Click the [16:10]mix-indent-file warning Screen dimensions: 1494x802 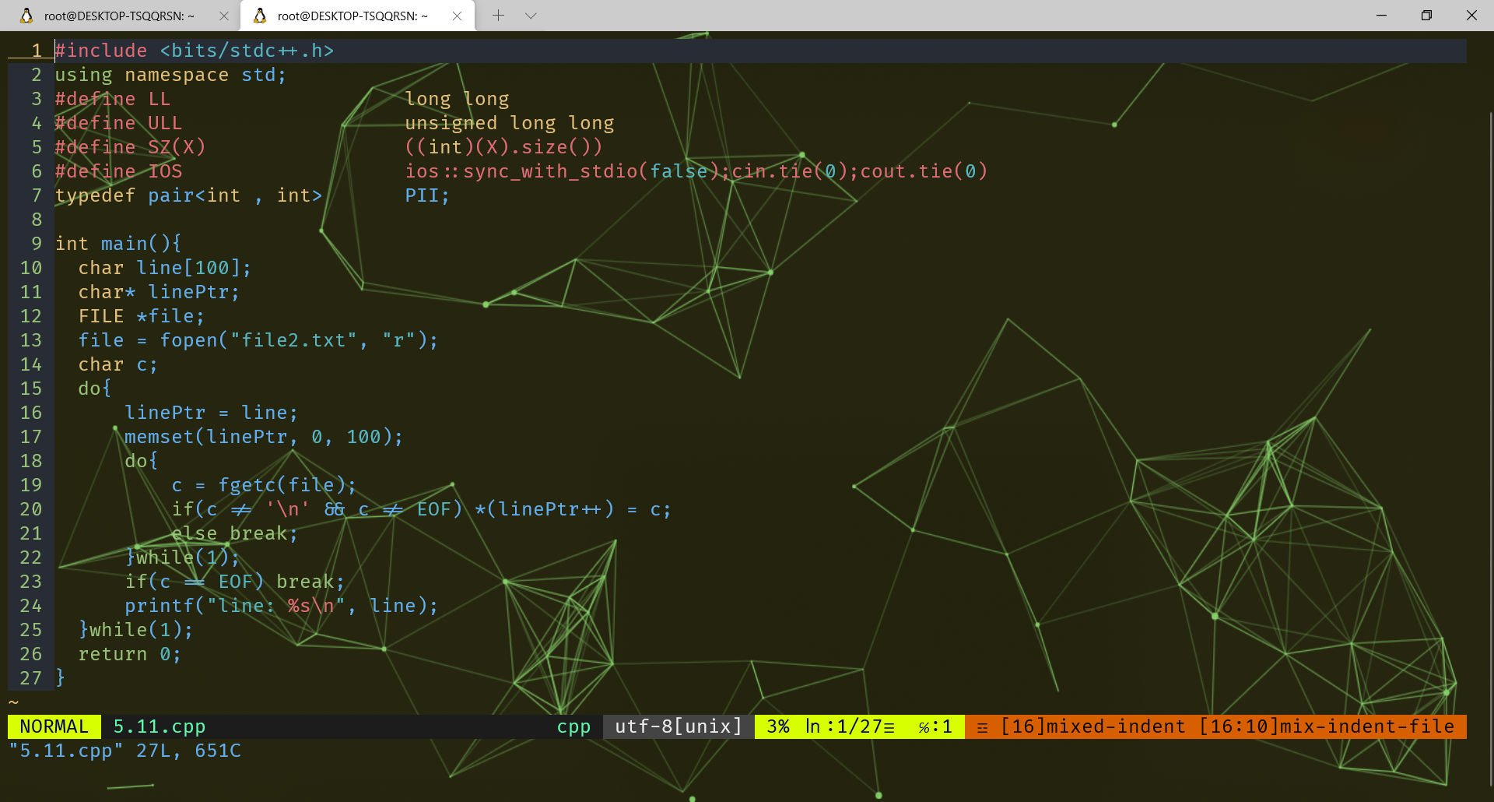tap(1327, 726)
